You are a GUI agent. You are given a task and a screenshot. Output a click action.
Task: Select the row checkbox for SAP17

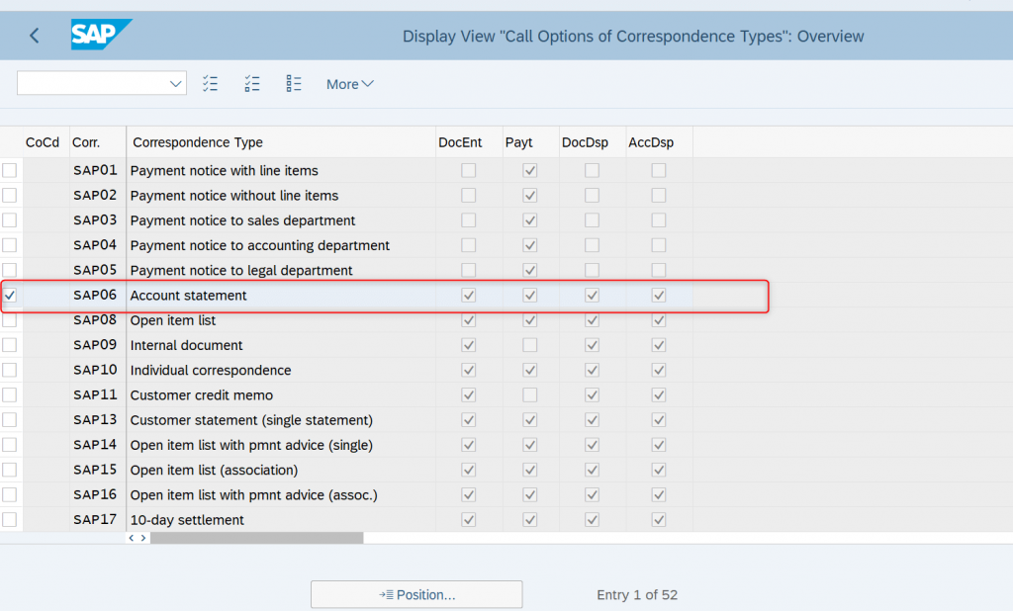click(x=10, y=519)
